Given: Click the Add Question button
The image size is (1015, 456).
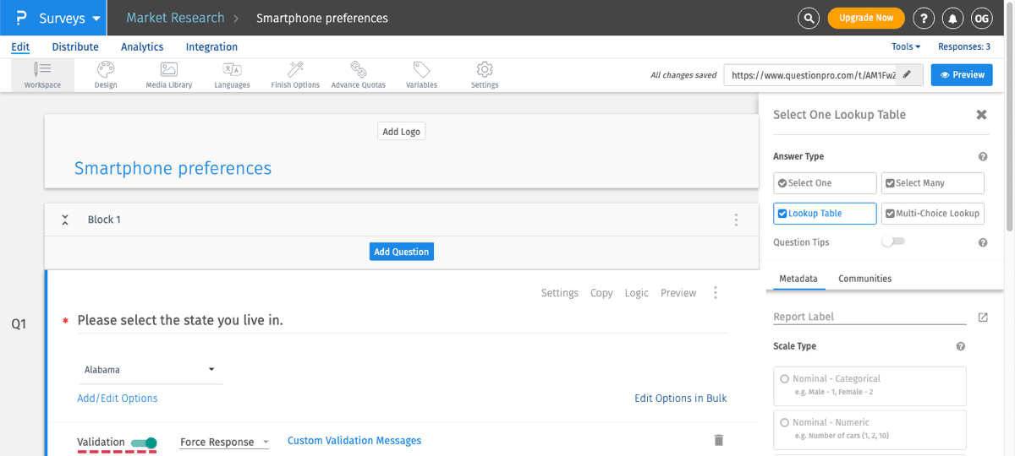Looking at the screenshot, I should point(402,252).
